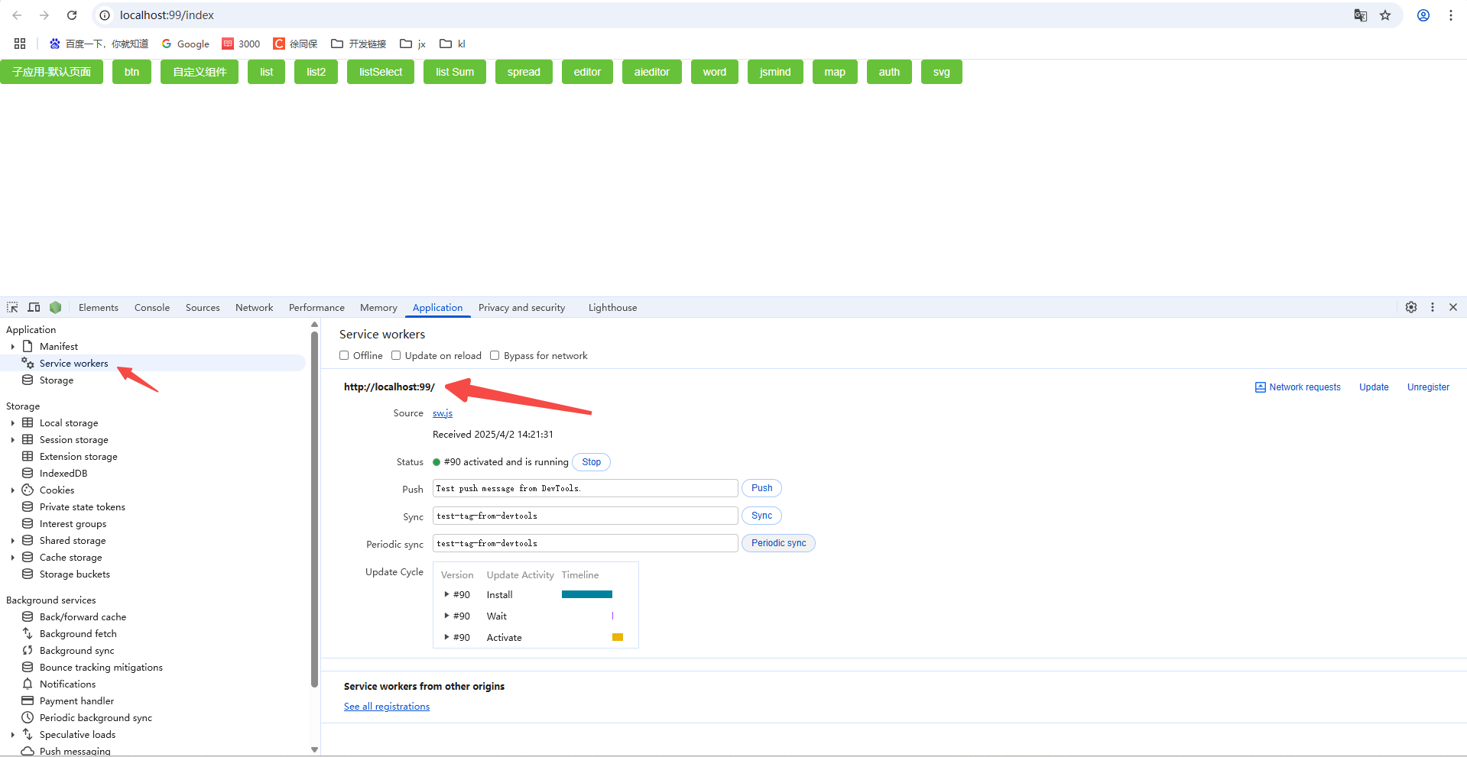The image size is (1467, 757).
Task: Expand the Cookies tree in Storage
Action: click(12, 490)
